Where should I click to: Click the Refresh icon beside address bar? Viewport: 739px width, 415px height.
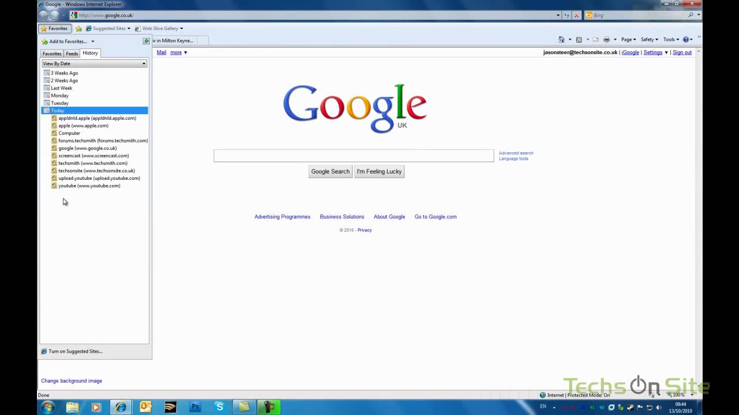567,16
